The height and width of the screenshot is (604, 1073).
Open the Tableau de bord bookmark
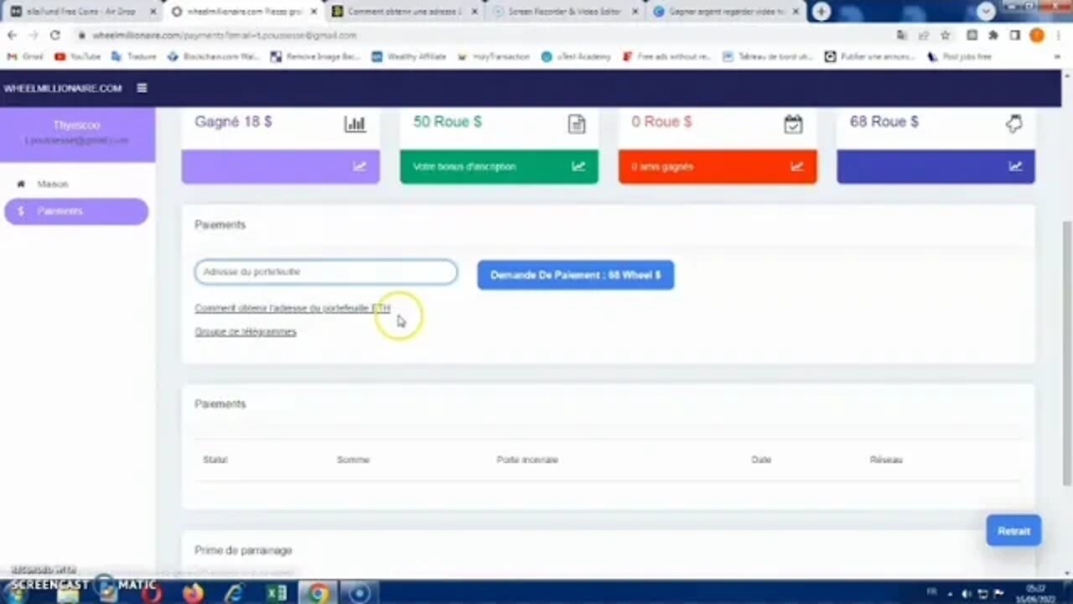(x=767, y=56)
